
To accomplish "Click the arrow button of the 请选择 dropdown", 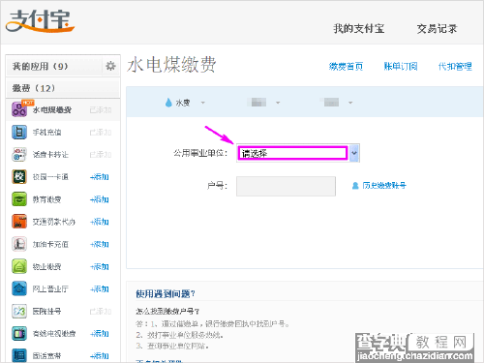I will coord(354,153).
